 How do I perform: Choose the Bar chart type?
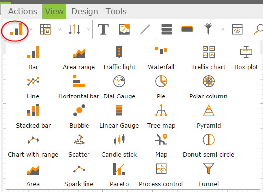(x=33, y=58)
